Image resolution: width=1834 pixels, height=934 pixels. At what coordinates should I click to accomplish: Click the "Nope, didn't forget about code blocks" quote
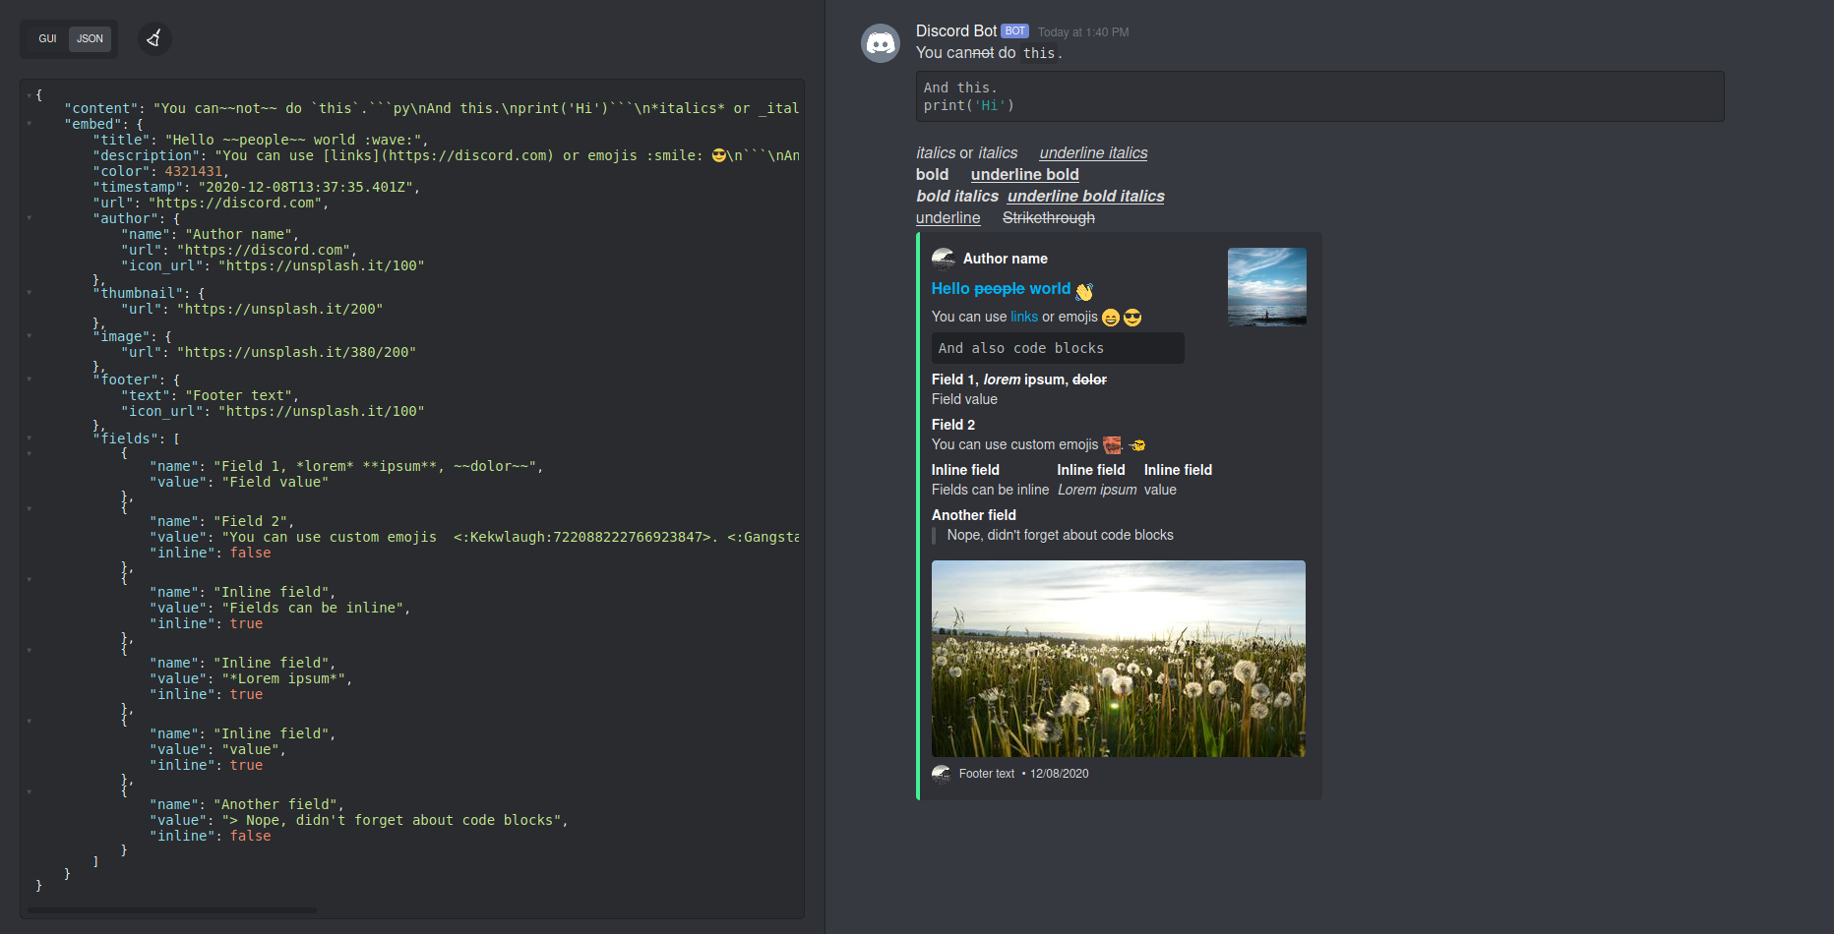[x=1060, y=535]
